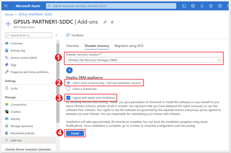This screenshot has height=153, width=231.
Task: Mark the resource as favorite with the star
Action: tap(112, 22)
